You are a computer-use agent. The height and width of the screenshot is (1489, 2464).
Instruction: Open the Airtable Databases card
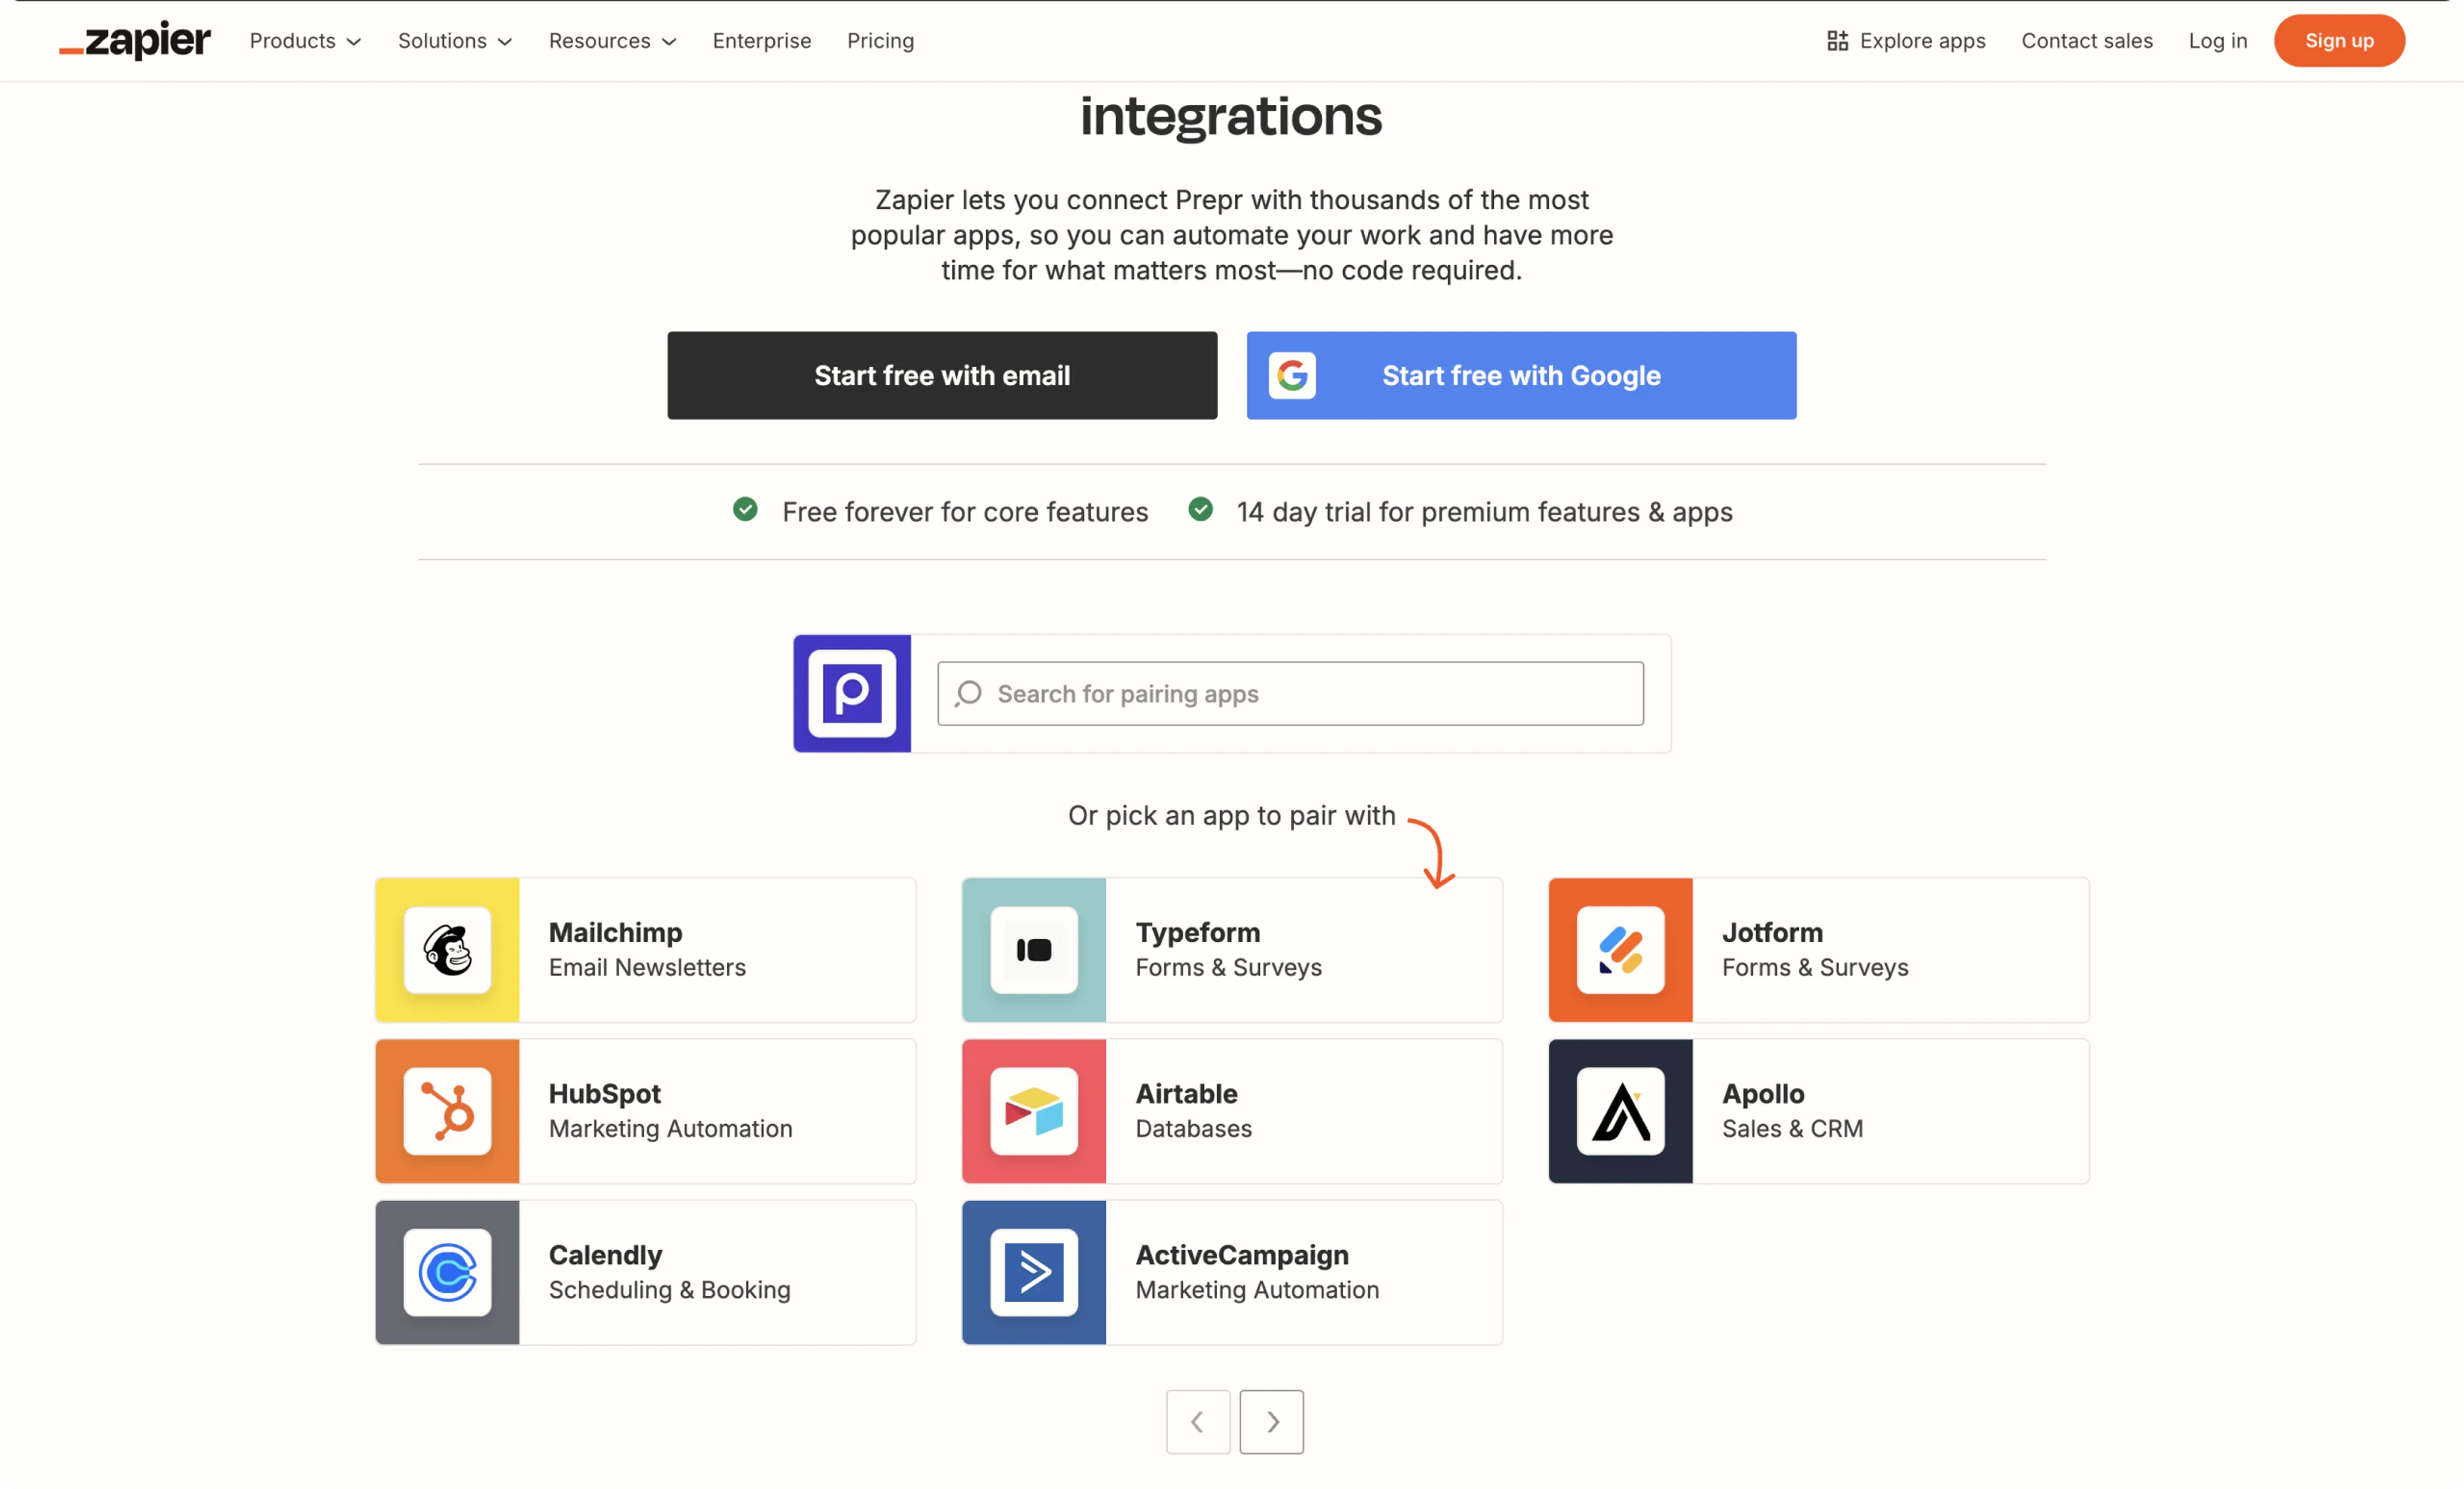tap(1232, 1111)
